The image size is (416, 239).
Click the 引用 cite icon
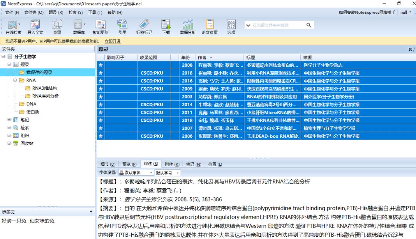point(122,27)
